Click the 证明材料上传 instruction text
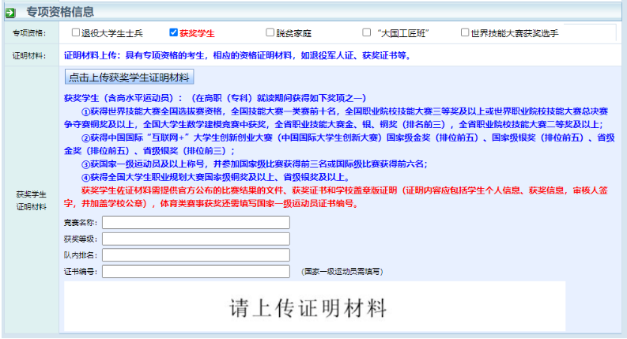 pos(237,56)
